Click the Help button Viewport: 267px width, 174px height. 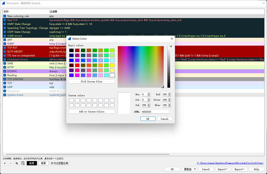(257, 169)
